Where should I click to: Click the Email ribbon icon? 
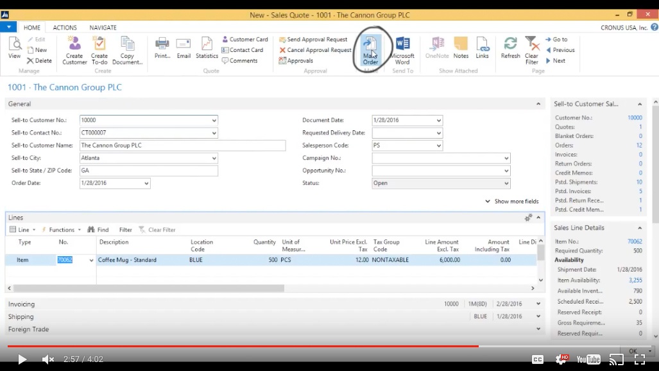point(184,48)
